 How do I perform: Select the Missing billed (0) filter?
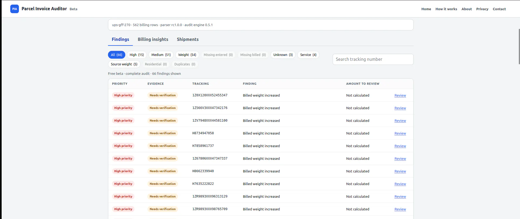tap(253, 55)
